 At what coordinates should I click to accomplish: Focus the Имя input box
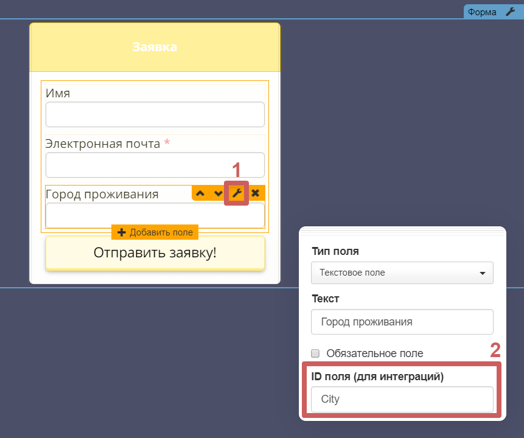point(155,114)
